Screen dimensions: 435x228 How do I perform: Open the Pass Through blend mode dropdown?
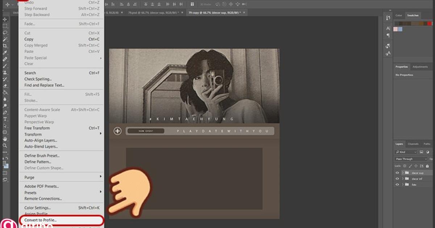click(x=411, y=159)
